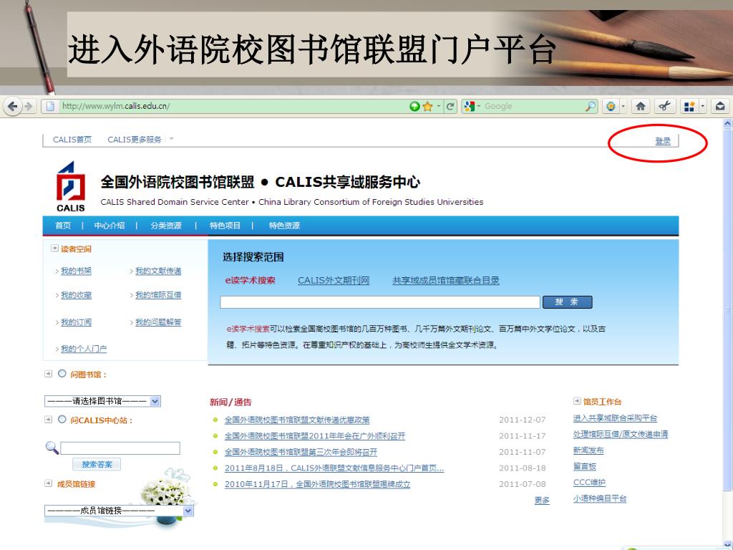The height and width of the screenshot is (550, 733).
Task: Click the arrow icon beside 问图书馆
Action: pos(48,374)
